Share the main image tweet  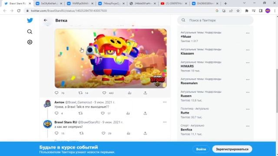145,93
